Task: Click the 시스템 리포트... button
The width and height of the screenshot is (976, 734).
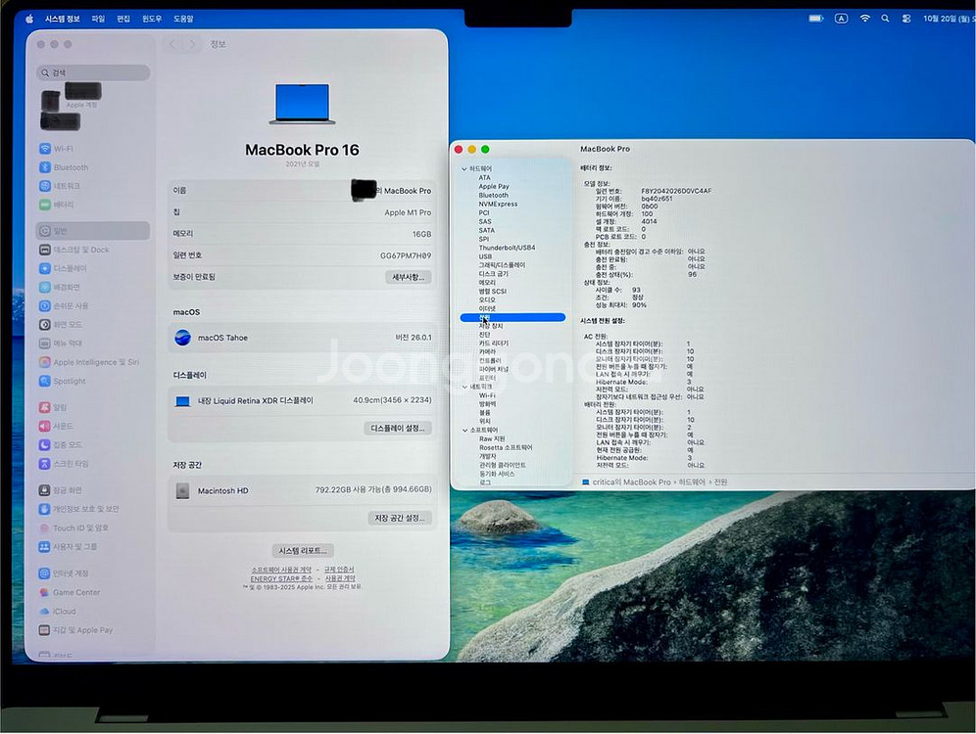Action: pyautogui.click(x=303, y=551)
